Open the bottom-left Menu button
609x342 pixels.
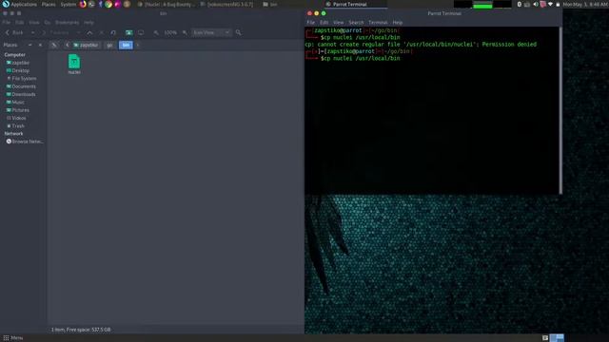(13, 338)
